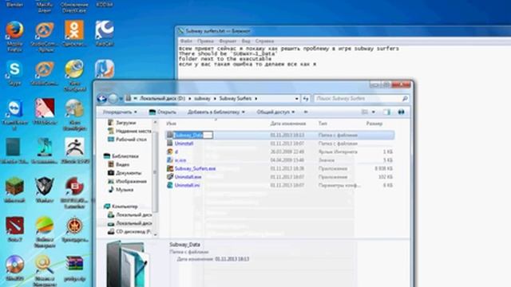
Task: Open address bar history dropdown
Action: point(296,98)
